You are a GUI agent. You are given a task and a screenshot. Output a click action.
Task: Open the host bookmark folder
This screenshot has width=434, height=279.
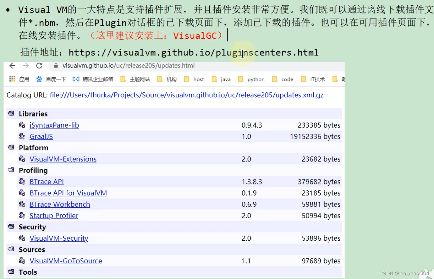tap(194, 79)
